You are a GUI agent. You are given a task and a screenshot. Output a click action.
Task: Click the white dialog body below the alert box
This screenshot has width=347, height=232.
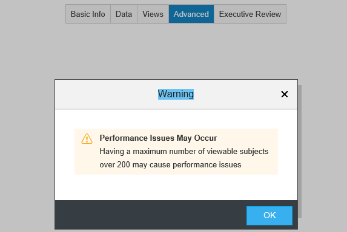[176, 187]
